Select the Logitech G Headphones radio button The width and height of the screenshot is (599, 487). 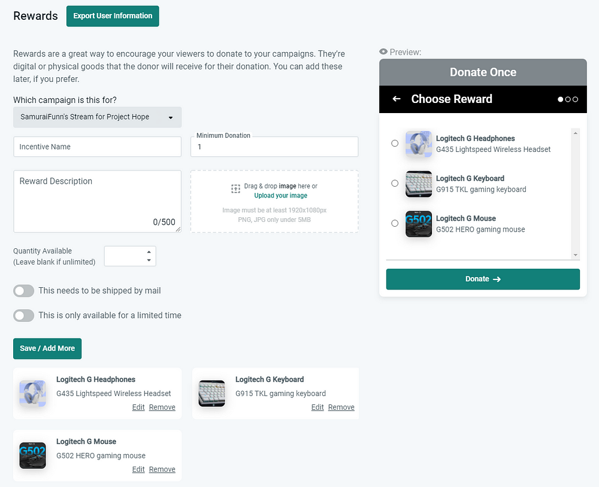point(395,144)
